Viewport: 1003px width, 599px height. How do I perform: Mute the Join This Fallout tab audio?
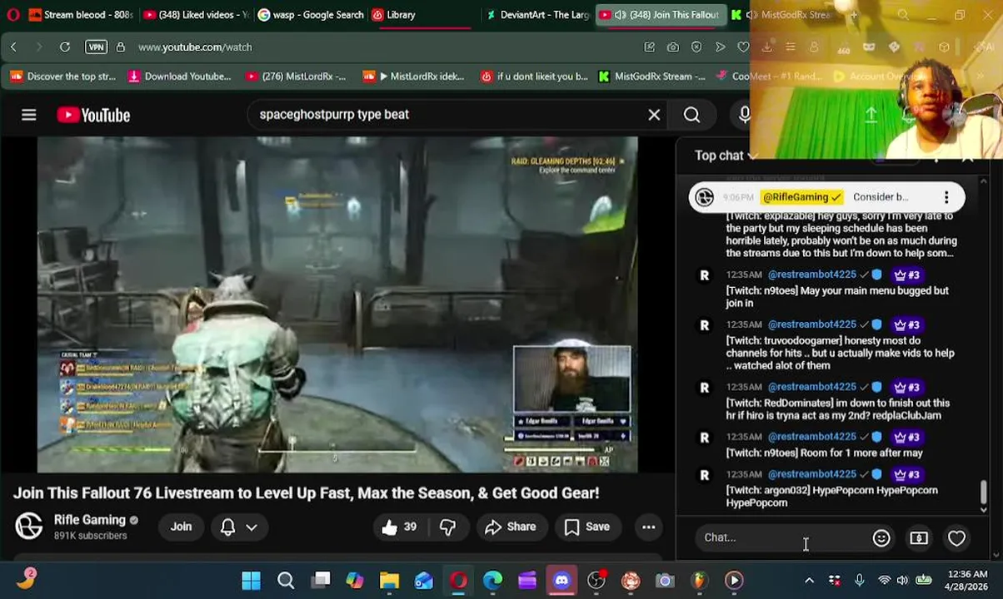click(x=619, y=15)
